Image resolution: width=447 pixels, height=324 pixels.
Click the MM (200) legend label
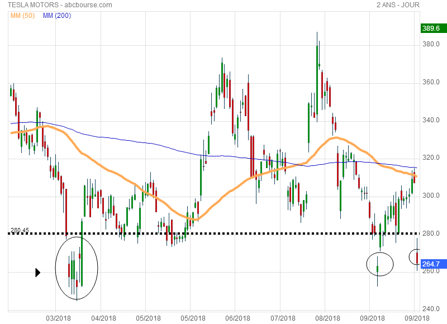(57, 16)
